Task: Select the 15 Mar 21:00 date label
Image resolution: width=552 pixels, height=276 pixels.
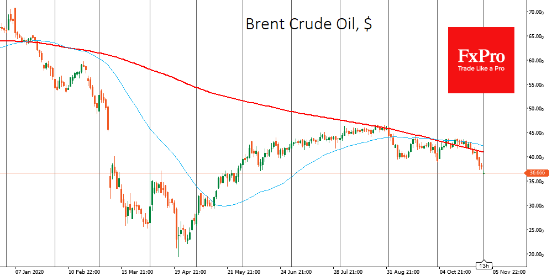Action: (136, 272)
